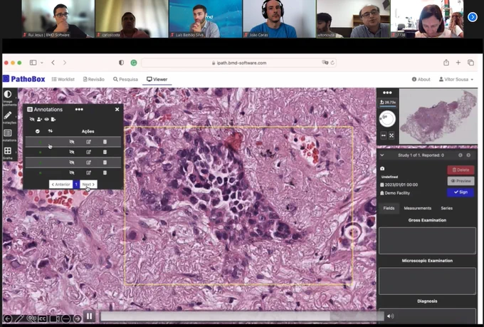Open the Revisão menu
Viewport: 484px width, 327px height.
94,79
